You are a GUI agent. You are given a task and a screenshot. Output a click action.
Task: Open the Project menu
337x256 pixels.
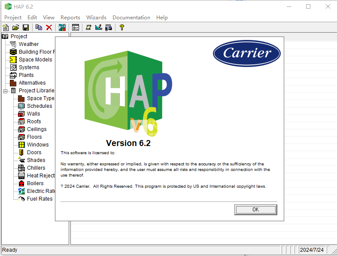click(13, 18)
